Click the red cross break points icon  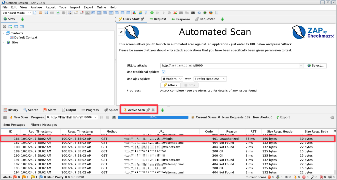click(x=175, y=13)
